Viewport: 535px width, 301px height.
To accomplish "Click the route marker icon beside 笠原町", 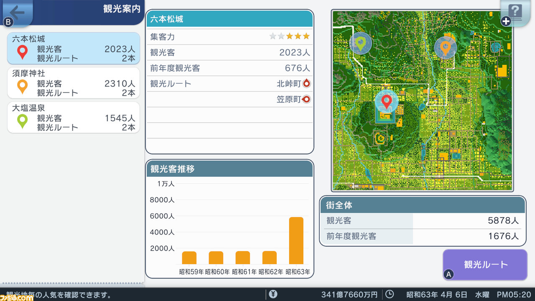I will click(x=307, y=99).
